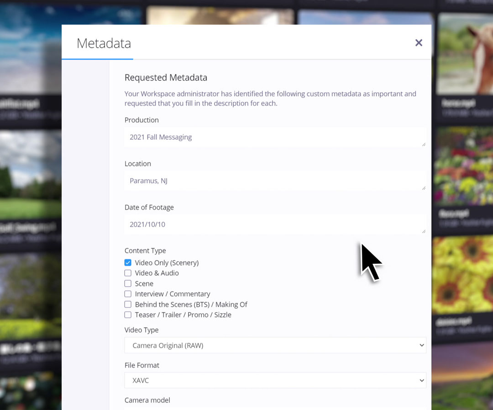493x410 pixels.
Task: Open the yellow daisies thumbnail in background
Action: tap(463, 275)
